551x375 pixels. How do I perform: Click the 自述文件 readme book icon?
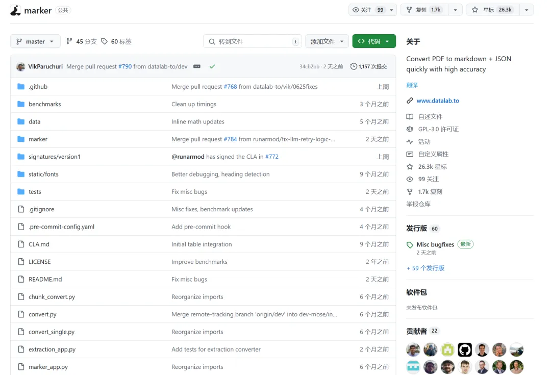pos(410,117)
